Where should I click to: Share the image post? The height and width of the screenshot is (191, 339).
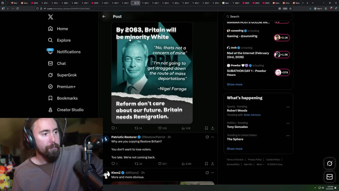[x=212, y=128]
